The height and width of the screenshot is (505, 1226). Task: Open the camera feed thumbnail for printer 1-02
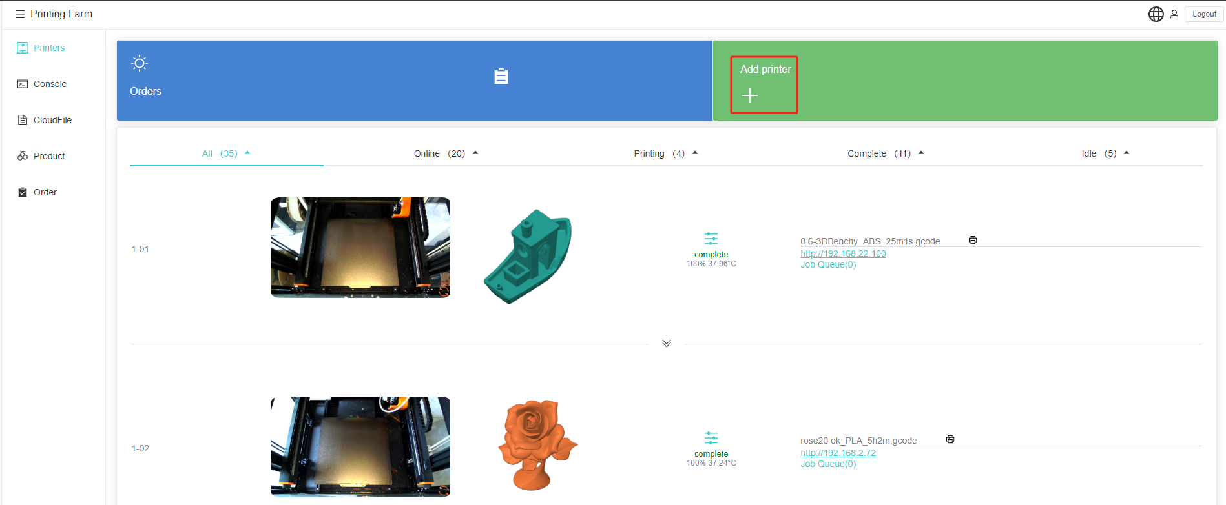point(360,447)
